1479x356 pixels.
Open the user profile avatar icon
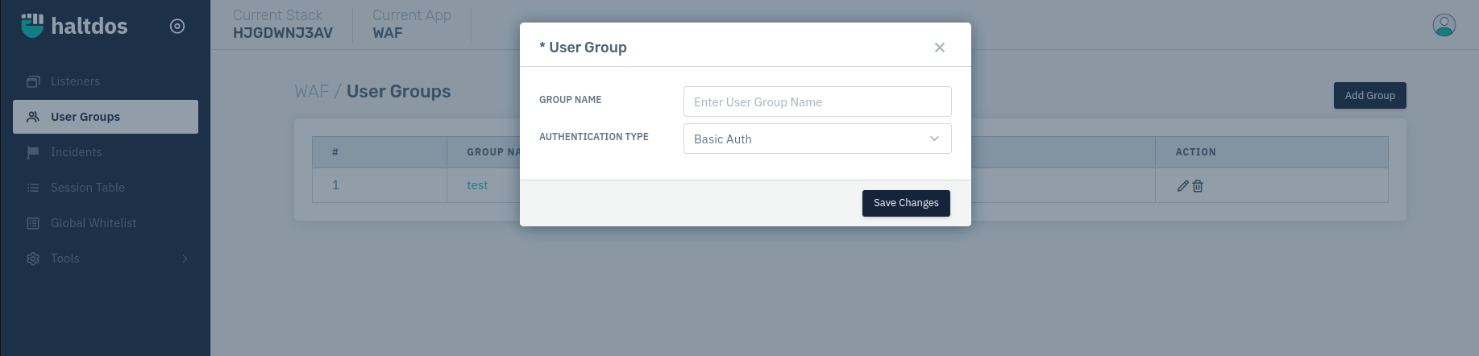(1444, 25)
